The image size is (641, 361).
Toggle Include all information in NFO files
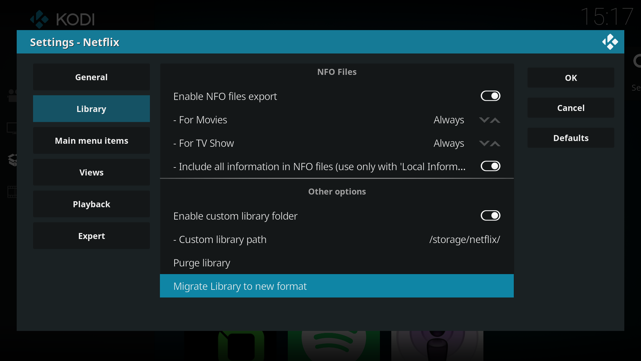(x=490, y=166)
